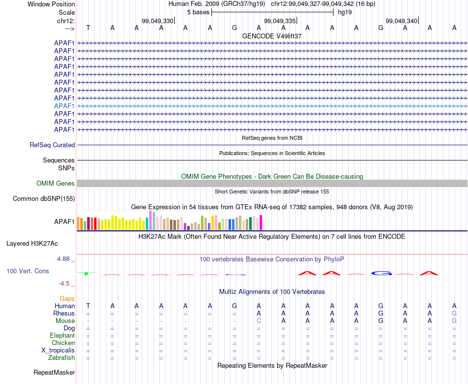This screenshot has height=384, width=468.
Task: Click the OMIM Genes gray bar
Action: coord(272,184)
